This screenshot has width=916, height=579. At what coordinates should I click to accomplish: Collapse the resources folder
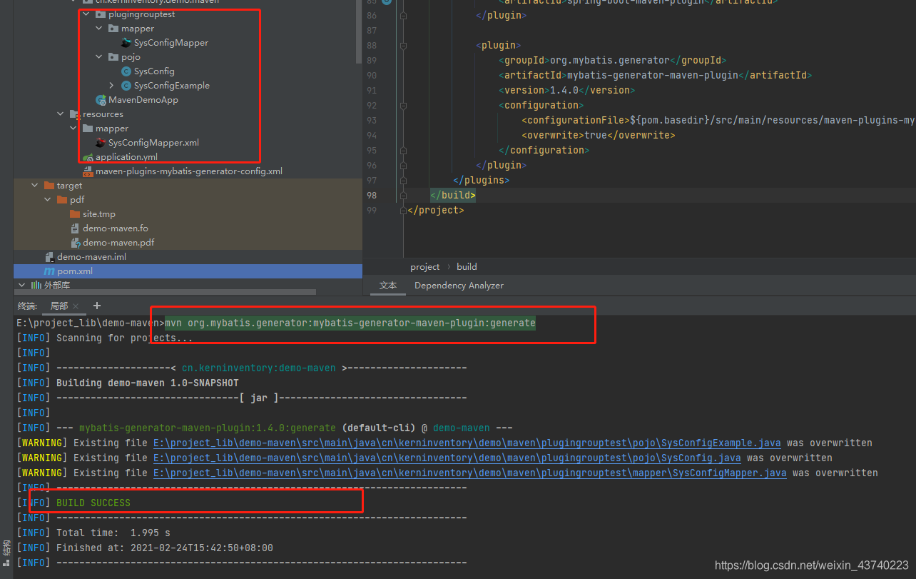[61, 114]
